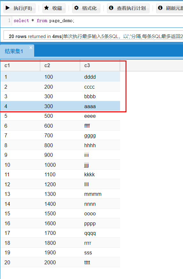Select the cell containing bbbb
Screen dimensions: 183x279
(x=100, y=96)
